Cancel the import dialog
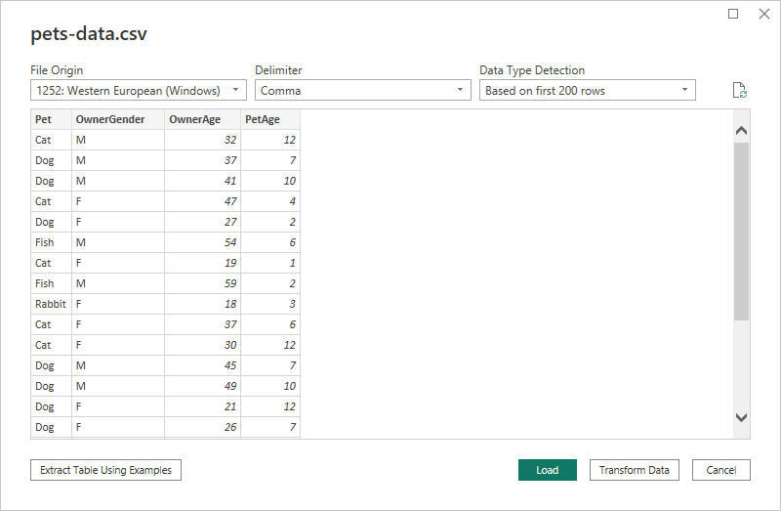The height and width of the screenshot is (511, 781). click(721, 470)
